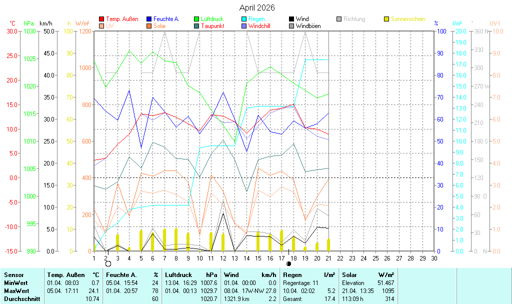Click the UV-I axis unit label
Viewport: 512px width, 304px height.
coord(494,23)
